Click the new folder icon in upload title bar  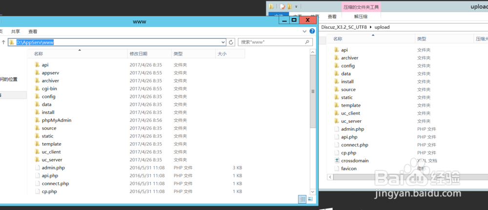[290, 6]
